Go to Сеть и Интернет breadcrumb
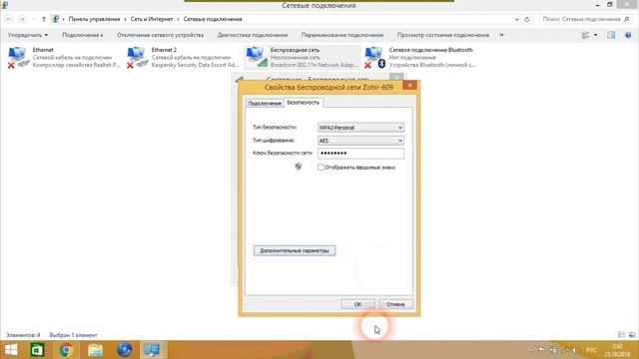This screenshot has width=639, height=359. pos(151,19)
